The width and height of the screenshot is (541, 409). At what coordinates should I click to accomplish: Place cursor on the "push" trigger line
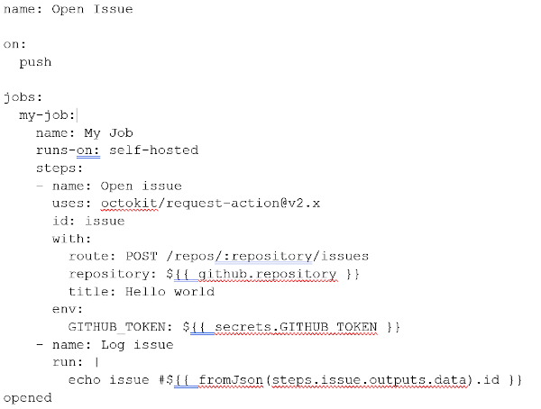point(35,62)
